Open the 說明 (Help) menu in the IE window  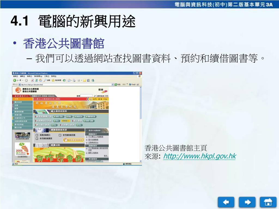(x=54, y=76)
